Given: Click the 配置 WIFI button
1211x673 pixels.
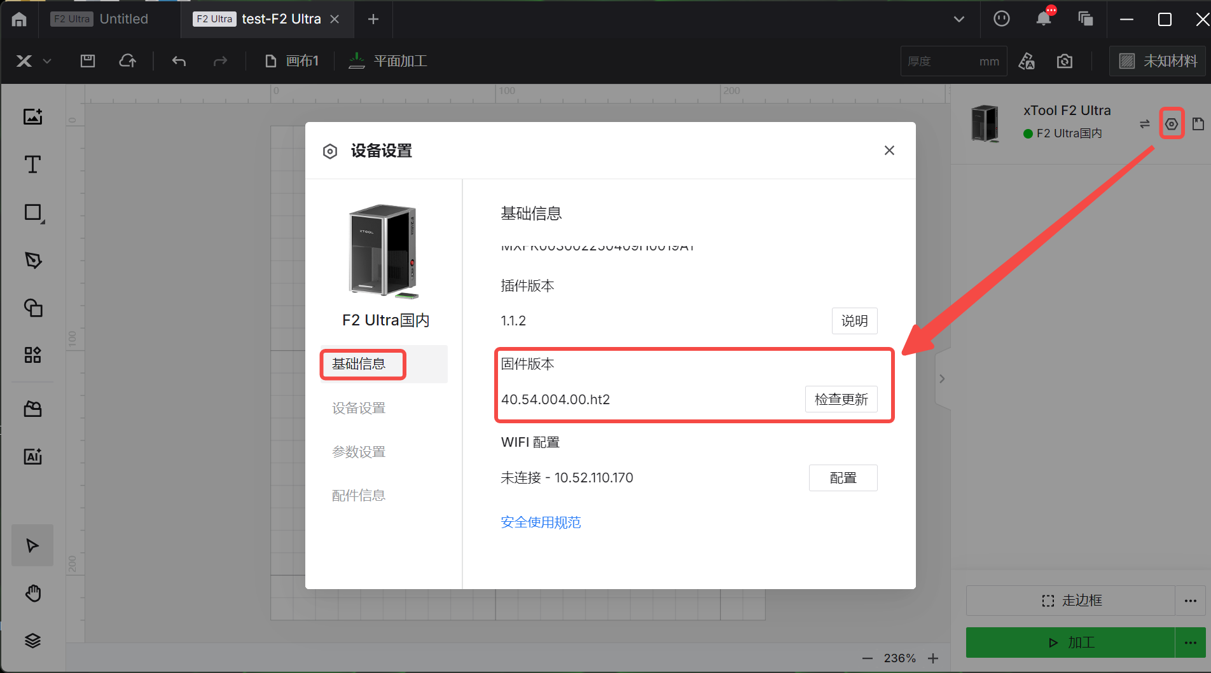Looking at the screenshot, I should tap(843, 478).
